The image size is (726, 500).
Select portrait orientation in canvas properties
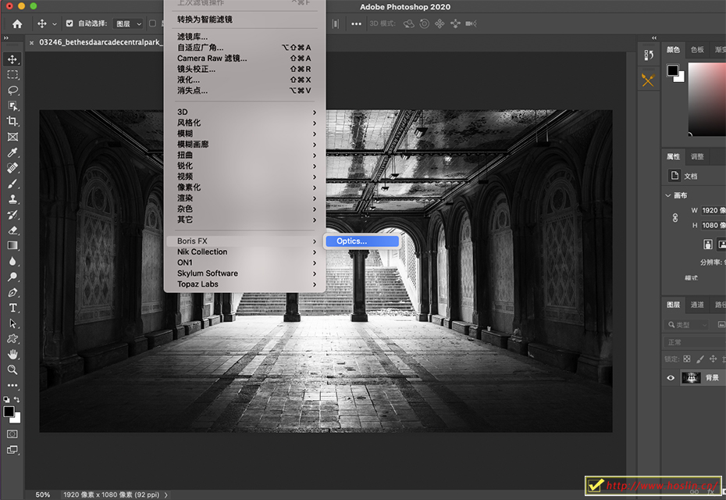click(707, 245)
